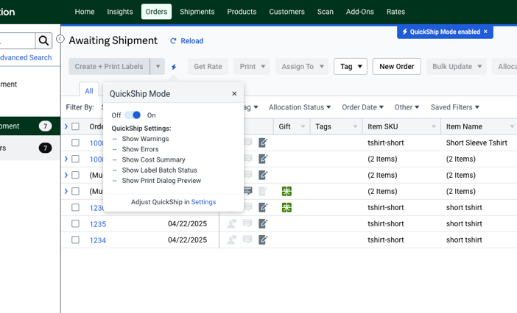Click the assign user icon in order 1235 row

232,223
